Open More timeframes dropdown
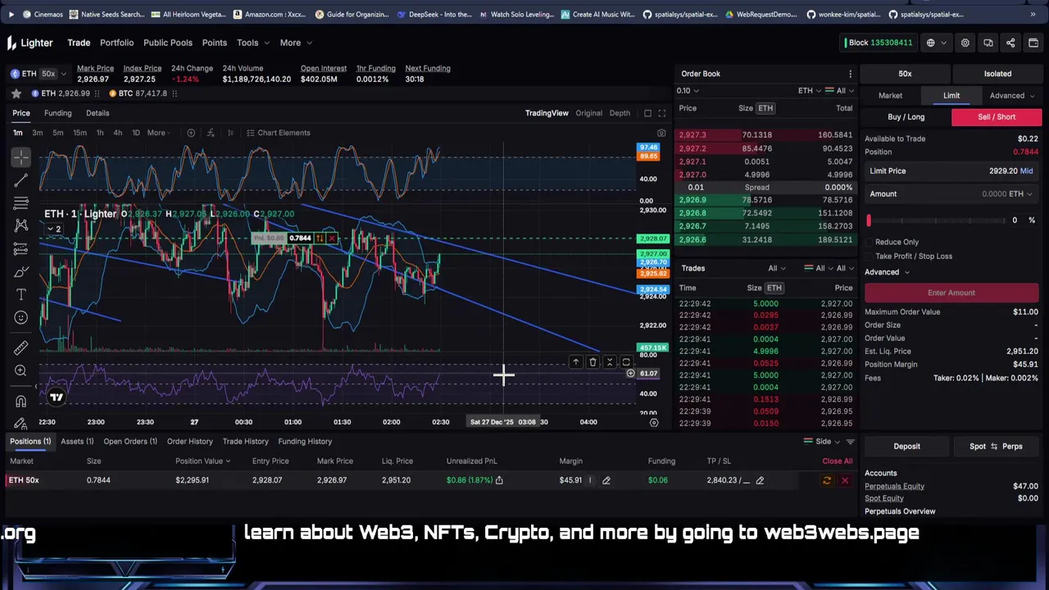Viewport: 1049px width, 590px height. (x=160, y=133)
